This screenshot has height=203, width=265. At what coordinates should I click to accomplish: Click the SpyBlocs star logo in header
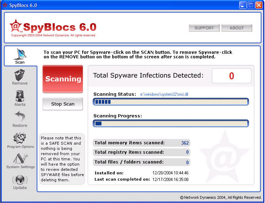click(x=16, y=26)
